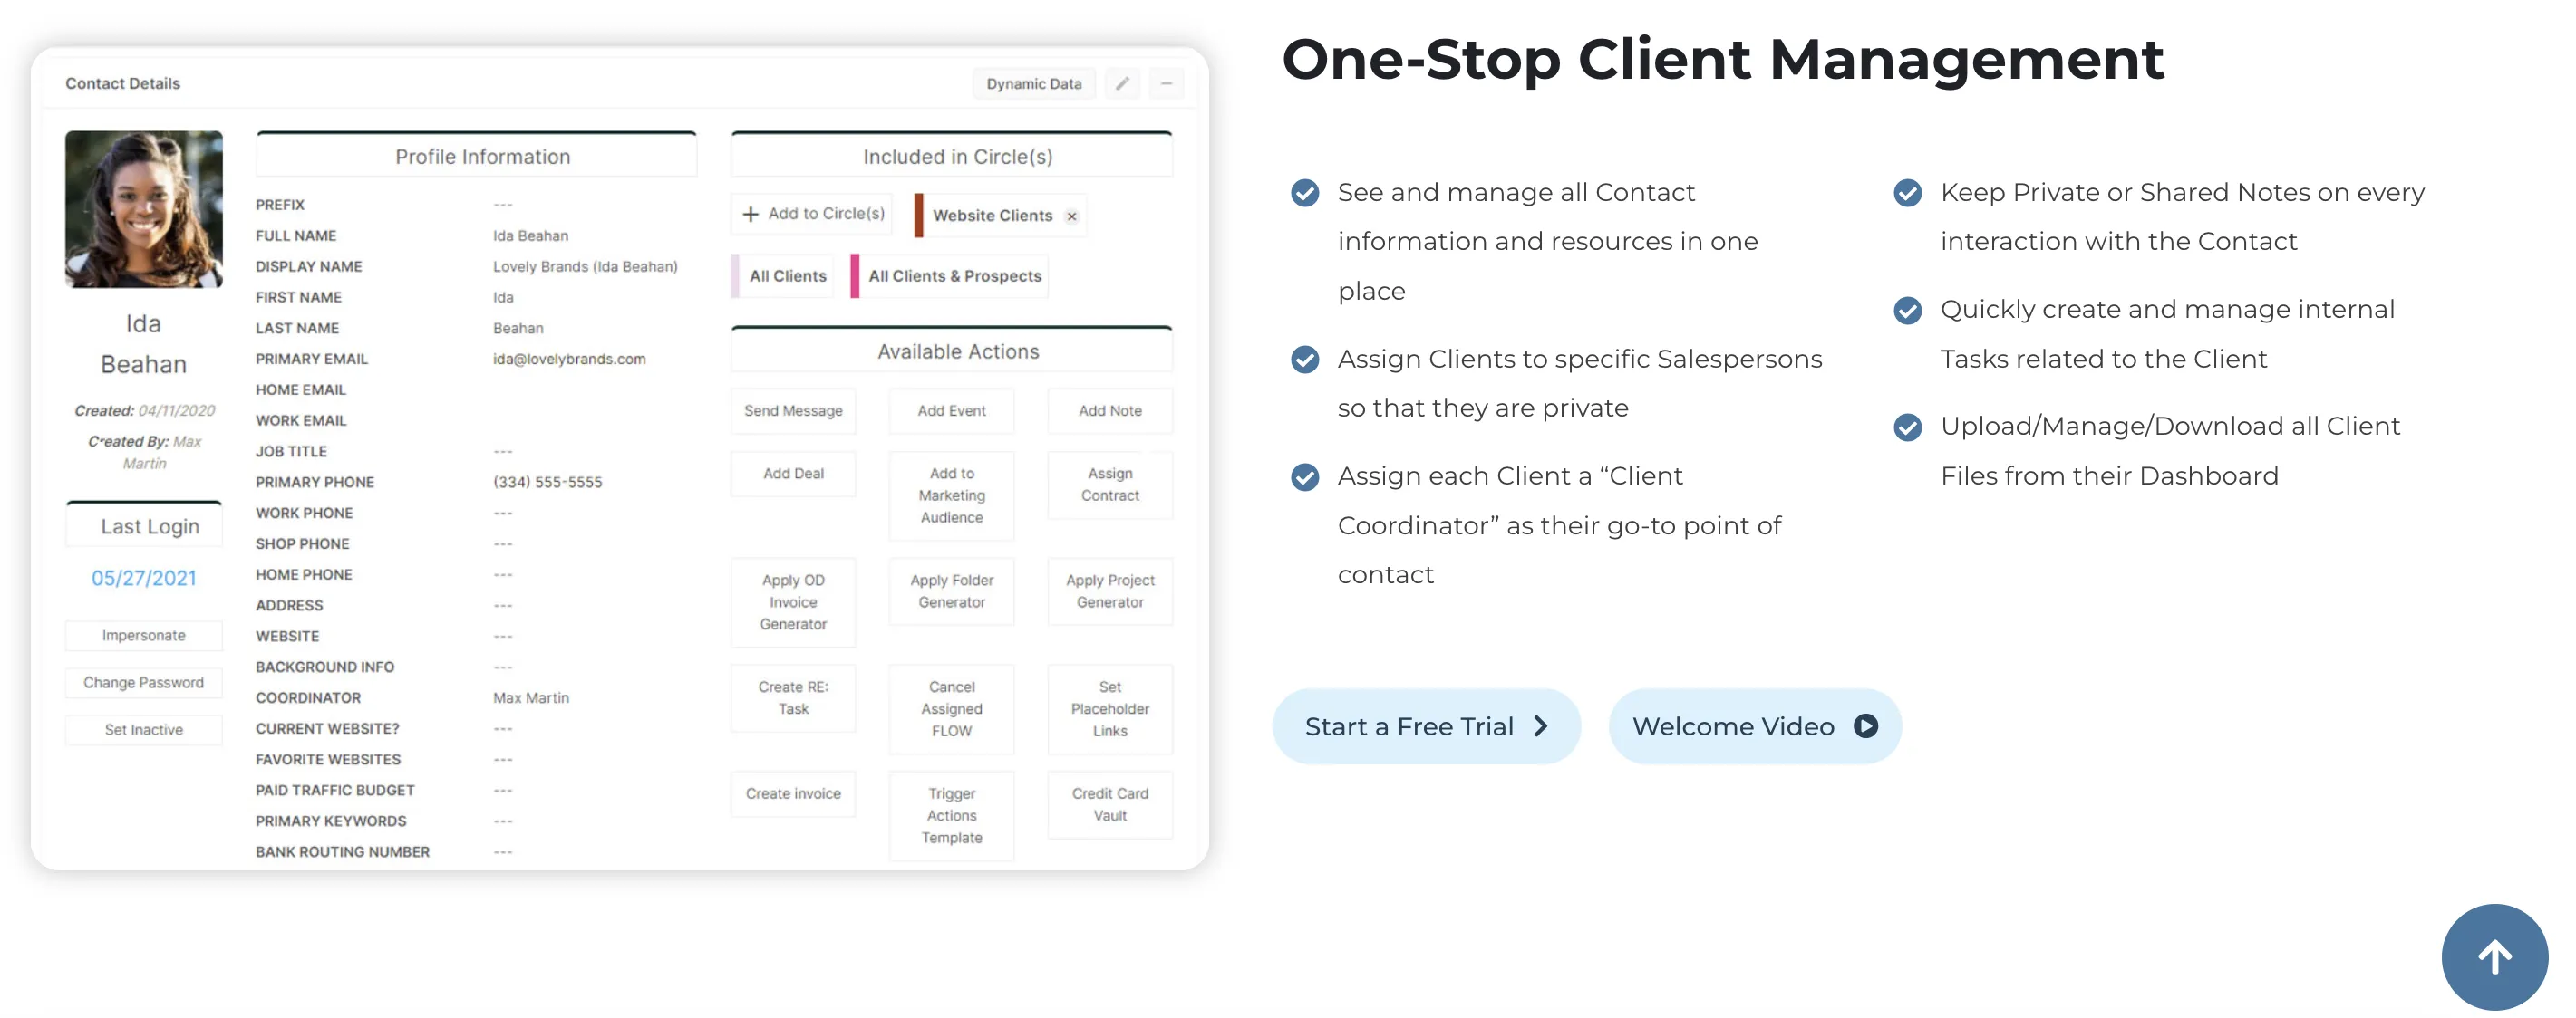Click the scroll-to-top arrow button
The height and width of the screenshot is (1018, 2576).
(x=2494, y=956)
